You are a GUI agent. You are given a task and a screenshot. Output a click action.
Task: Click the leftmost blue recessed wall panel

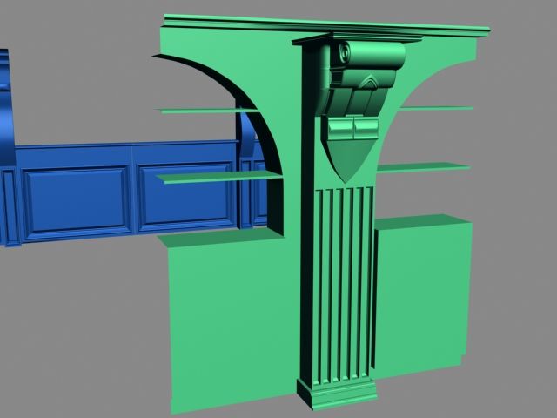coord(77,200)
